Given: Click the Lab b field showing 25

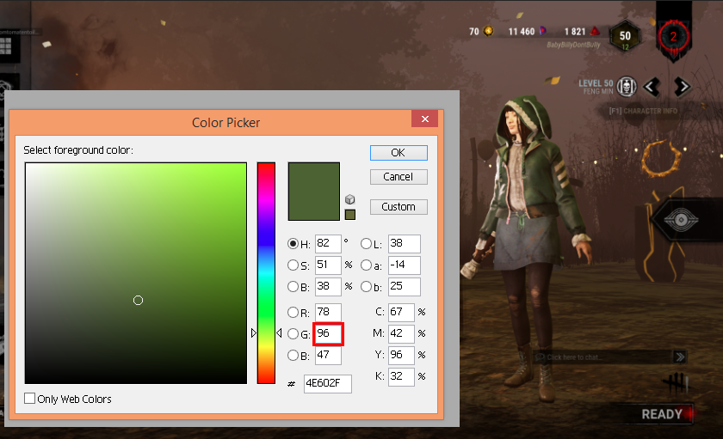Looking at the screenshot, I should (x=405, y=287).
